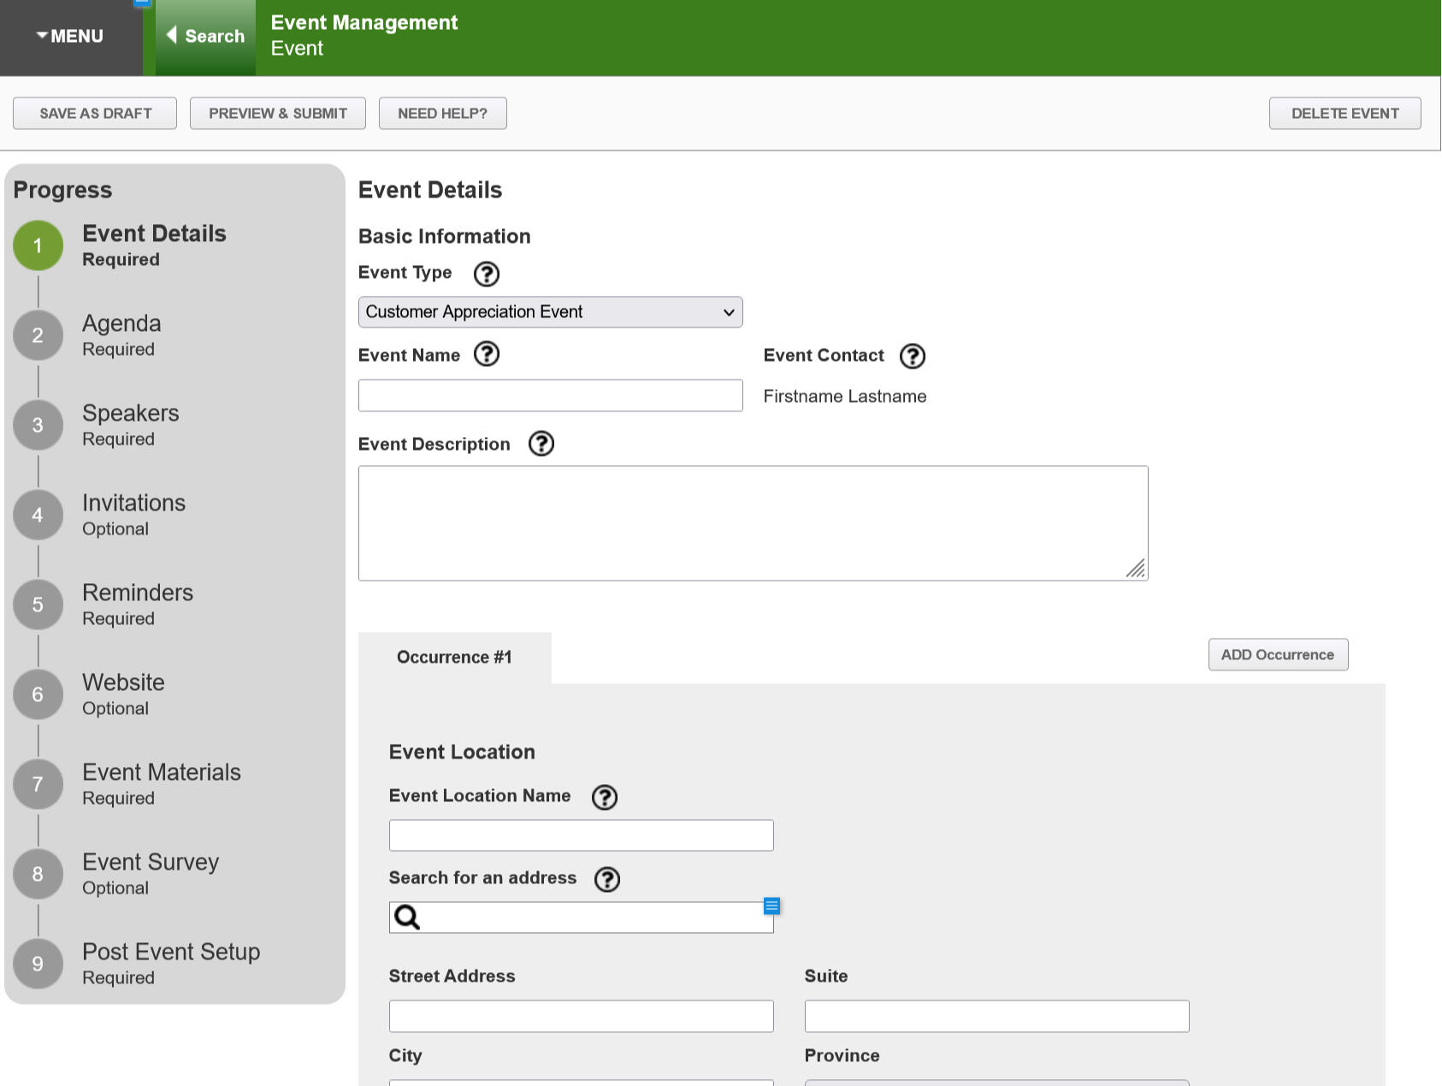Viewport: 1442px width, 1086px height.
Task: Click the Event Type help icon
Action: (486, 274)
